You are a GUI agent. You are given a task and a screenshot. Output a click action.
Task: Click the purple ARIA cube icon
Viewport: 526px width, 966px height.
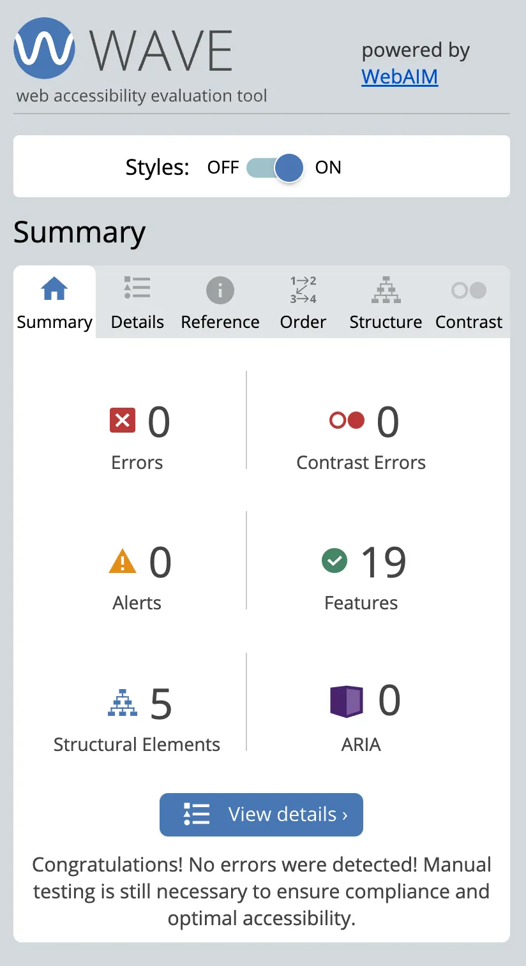click(x=346, y=701)
